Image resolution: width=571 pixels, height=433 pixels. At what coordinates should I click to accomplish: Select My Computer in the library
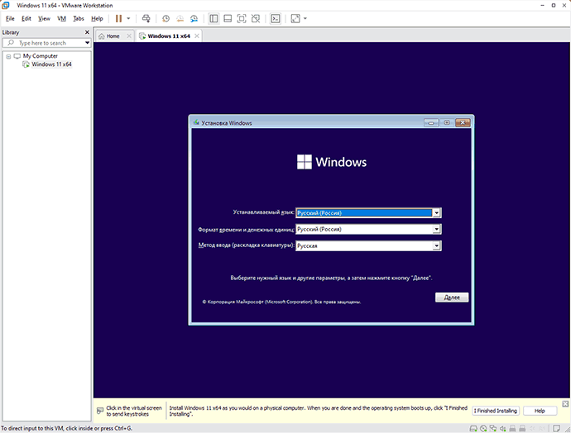(40, 56)
